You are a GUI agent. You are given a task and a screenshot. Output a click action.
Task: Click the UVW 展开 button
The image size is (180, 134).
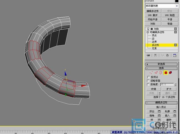[x=153, y=15]
